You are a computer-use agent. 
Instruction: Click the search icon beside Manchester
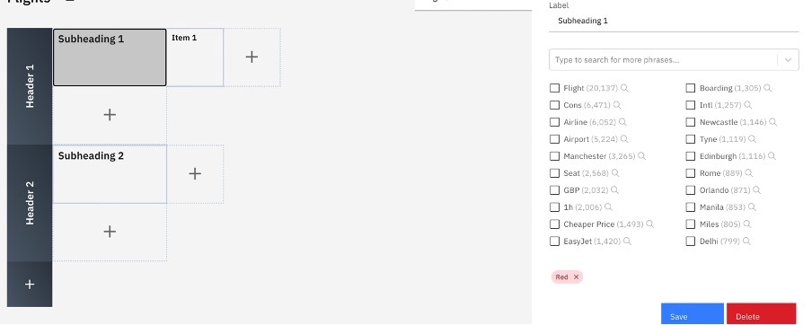(x=641, y=156)
